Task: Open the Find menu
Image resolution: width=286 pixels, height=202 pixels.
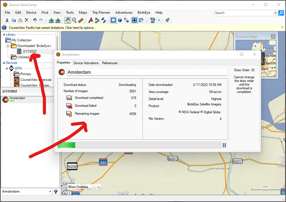Action: tap(45, 13)
